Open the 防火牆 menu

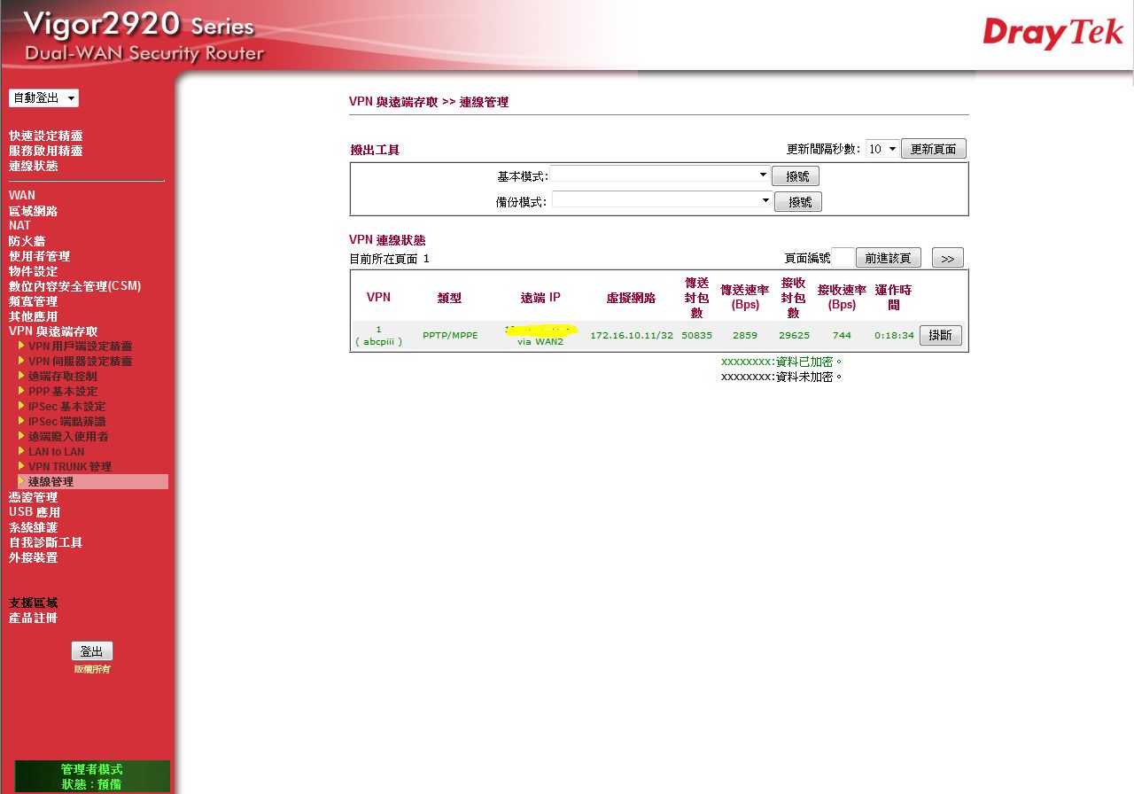(27, 241)
